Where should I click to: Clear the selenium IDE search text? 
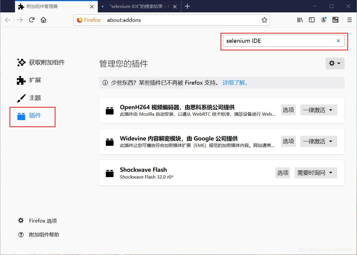(x=338, y=41)
